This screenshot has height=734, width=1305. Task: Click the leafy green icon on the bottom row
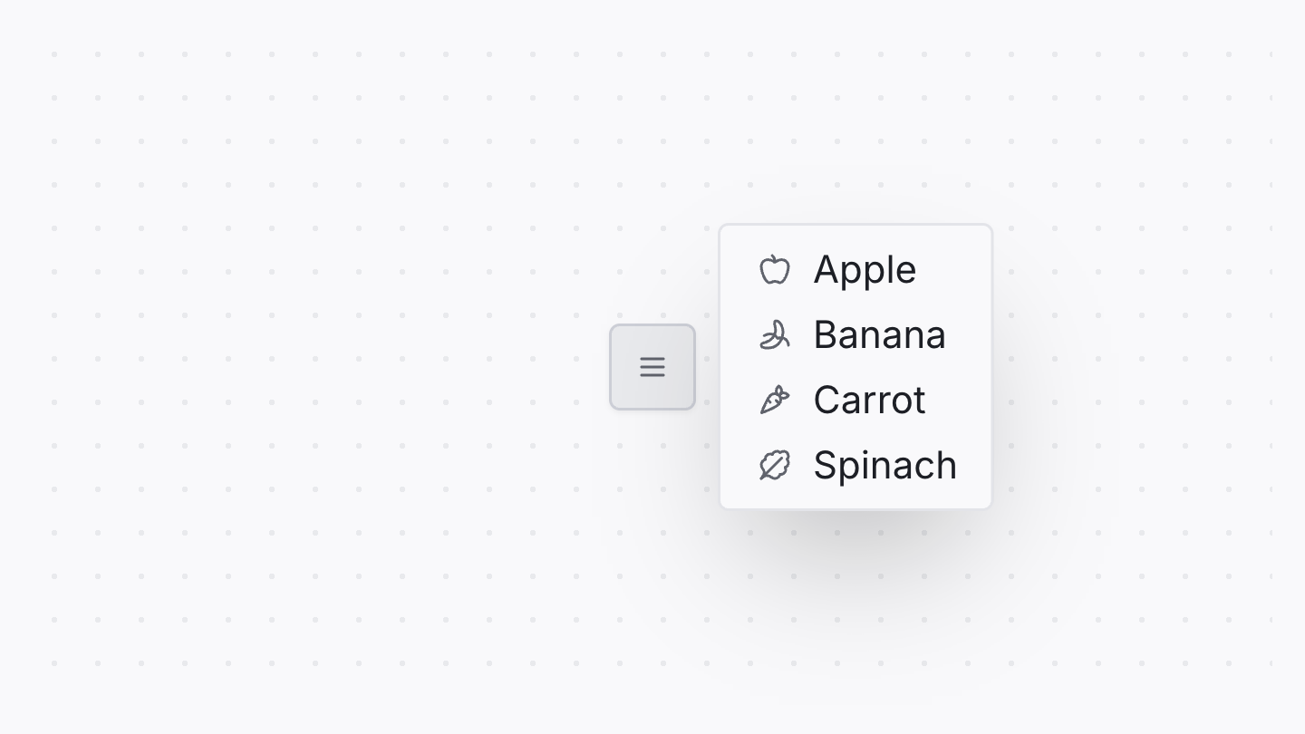click(x=775, y=465)
